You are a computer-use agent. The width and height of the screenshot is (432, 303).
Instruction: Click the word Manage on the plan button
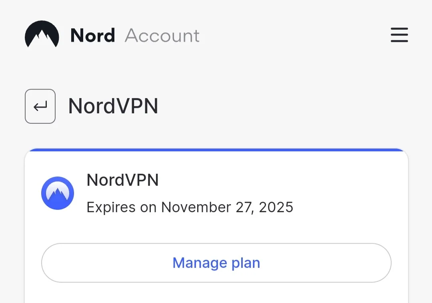[200, 263]
